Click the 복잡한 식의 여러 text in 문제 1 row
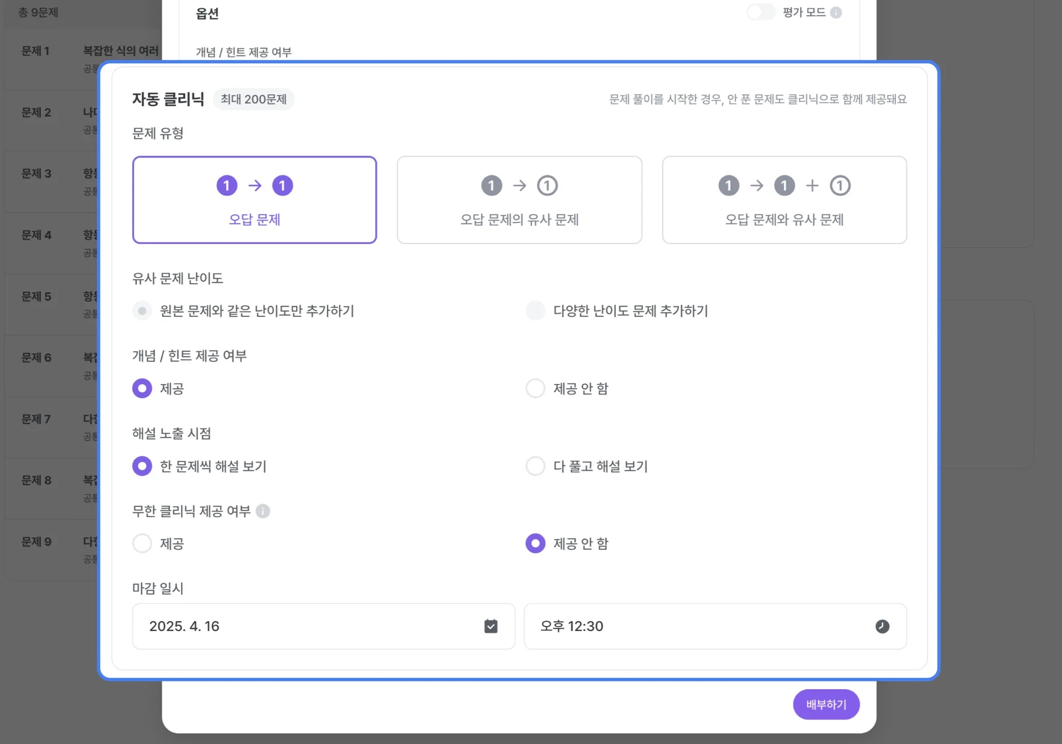Screen dimensions: 1062x744 (x=121, y=51)
